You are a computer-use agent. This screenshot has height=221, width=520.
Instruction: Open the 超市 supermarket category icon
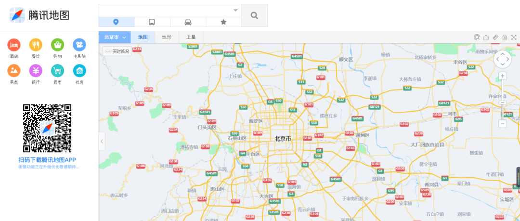click(x=57, y=70)
